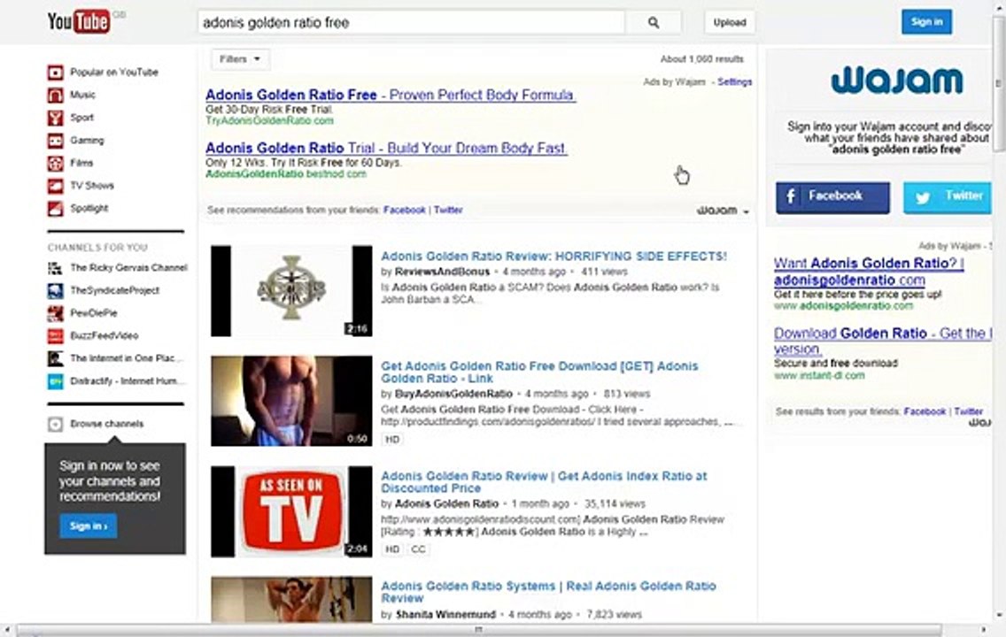The height and width of the screenshot is (637, 1006).
Task: Open BuzzFeedVideo channel avatar
Action: click(x=55, y=336)
